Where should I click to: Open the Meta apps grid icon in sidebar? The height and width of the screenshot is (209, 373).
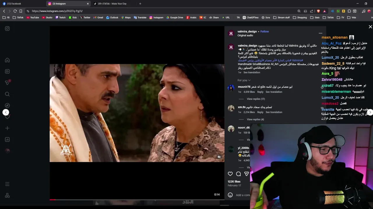pos(7,195)
